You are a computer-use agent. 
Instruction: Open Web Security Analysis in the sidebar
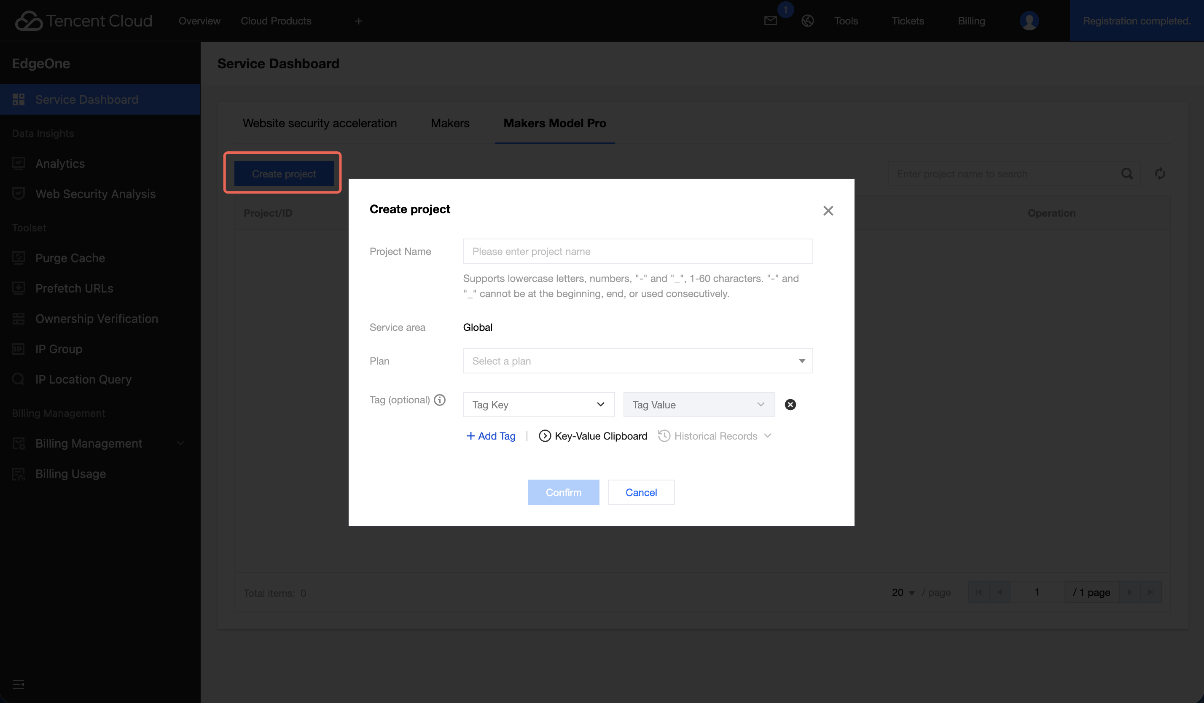click(100, 194)
